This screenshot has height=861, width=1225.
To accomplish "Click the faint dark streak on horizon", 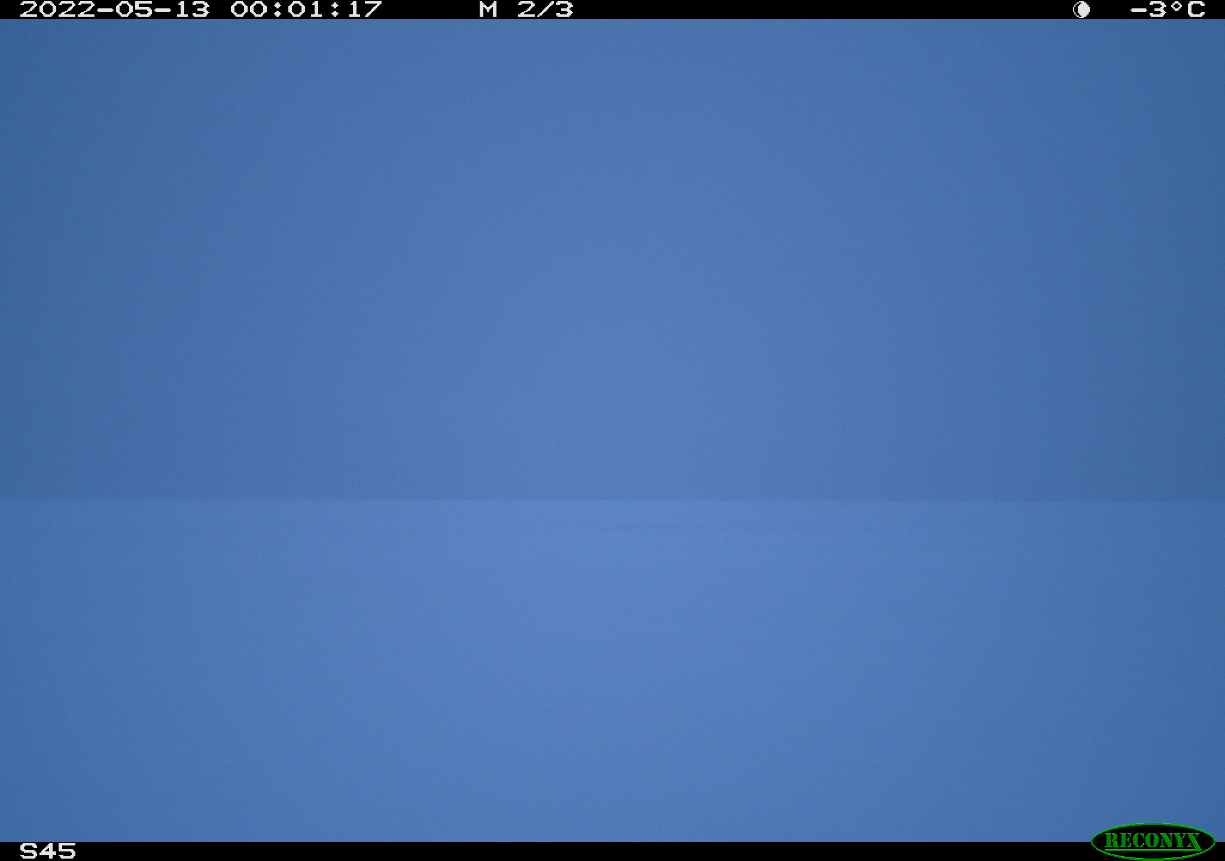I will click(634, 528).
